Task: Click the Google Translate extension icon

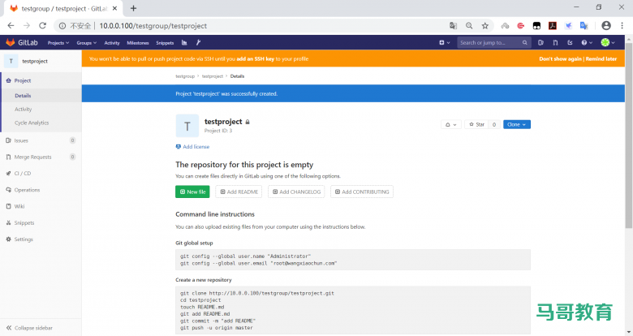Action: coord(583,25)
